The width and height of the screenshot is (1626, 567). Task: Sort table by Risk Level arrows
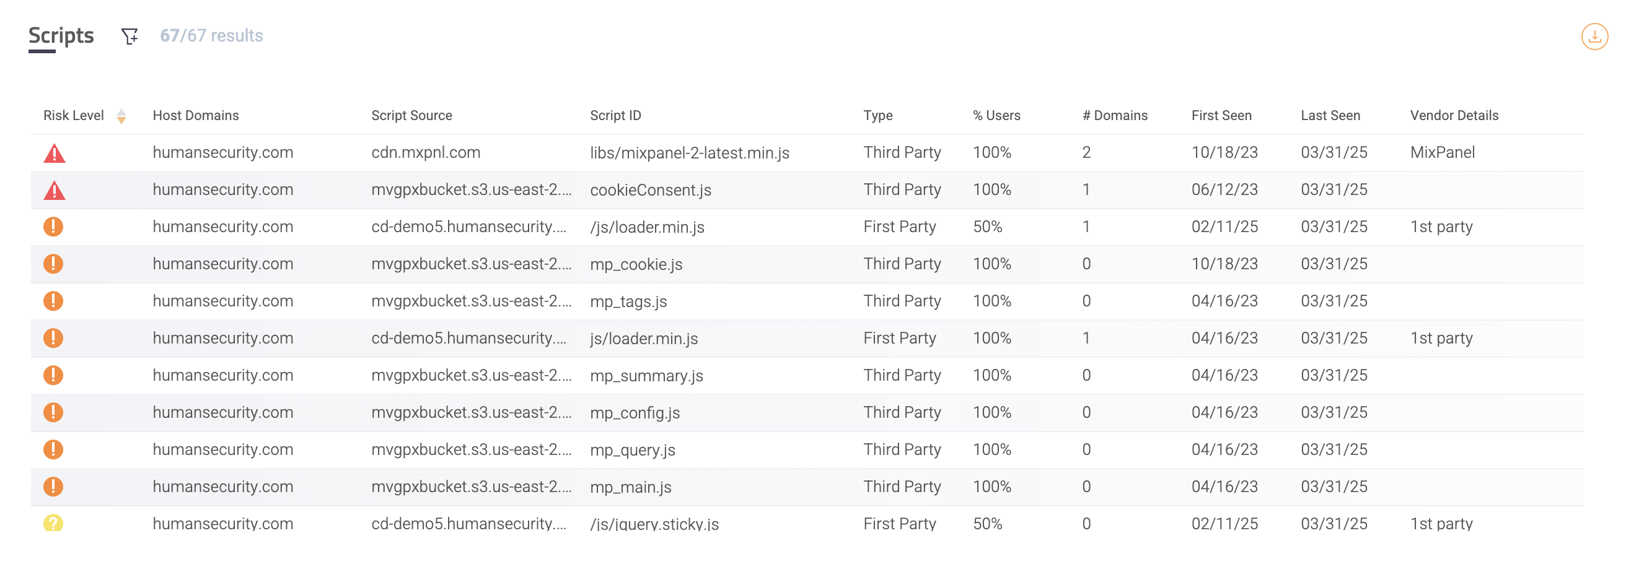click(x=121, y=116)
